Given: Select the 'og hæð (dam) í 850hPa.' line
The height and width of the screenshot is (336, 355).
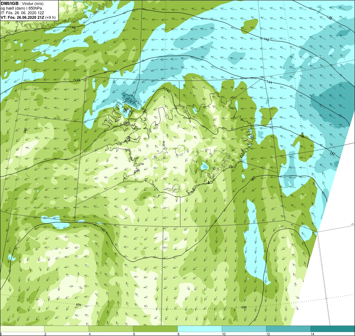Looking at the screenshot, I should pos(22,8).
